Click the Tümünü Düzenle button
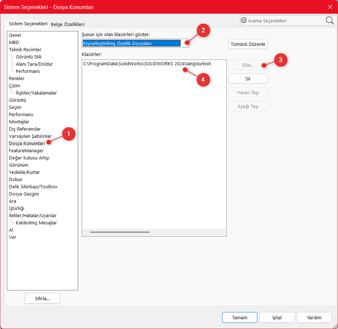This screenshot has height=329, width=338. tap(248, 44)
